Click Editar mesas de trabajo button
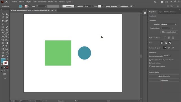 pyautogui.click(x=169, y=32)
